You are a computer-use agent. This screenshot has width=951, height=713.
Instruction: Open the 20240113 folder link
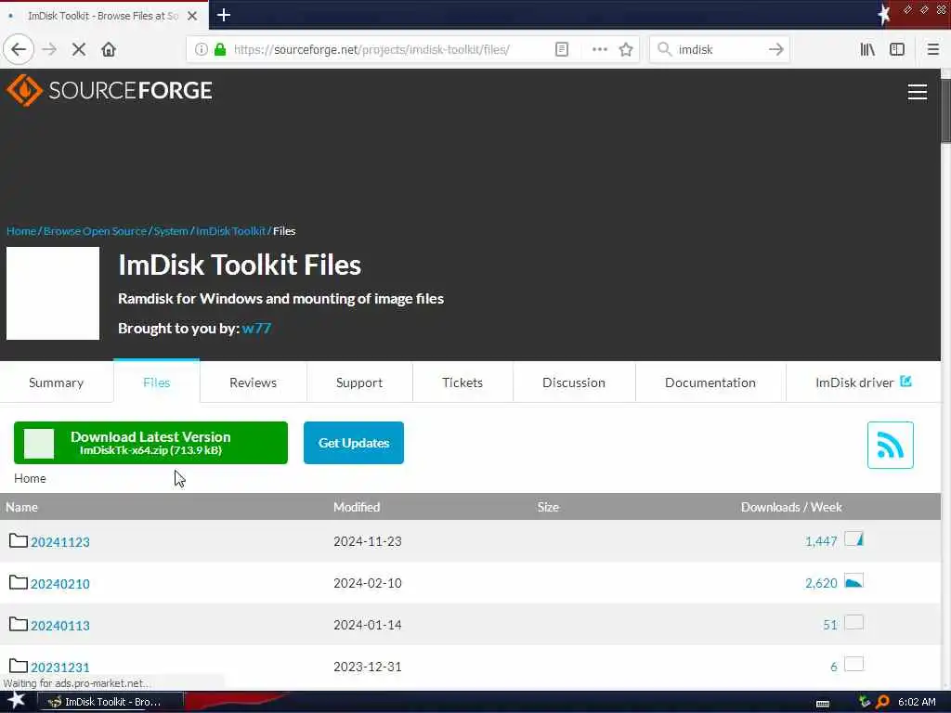tap(60, 626)
